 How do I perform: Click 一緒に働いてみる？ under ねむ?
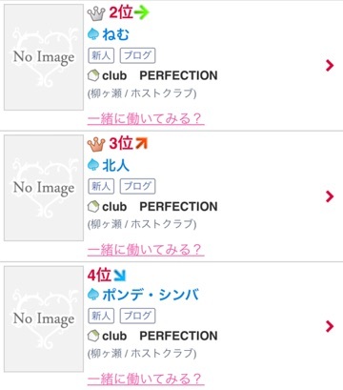(146, 119)
